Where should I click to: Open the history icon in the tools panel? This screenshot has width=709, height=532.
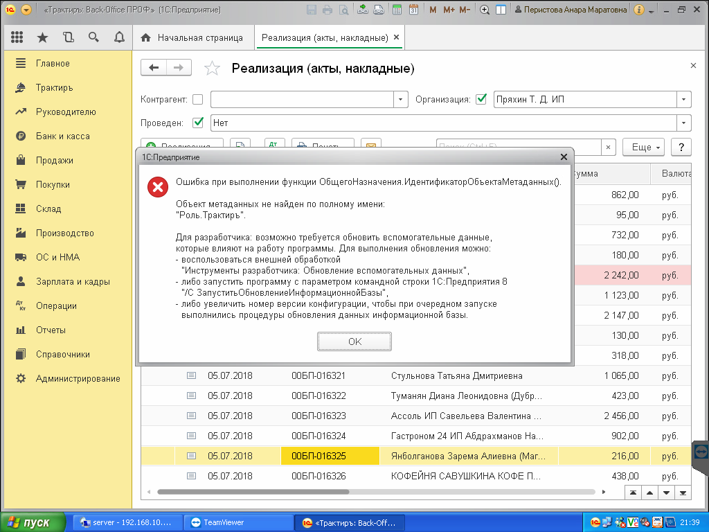point(68,37)
